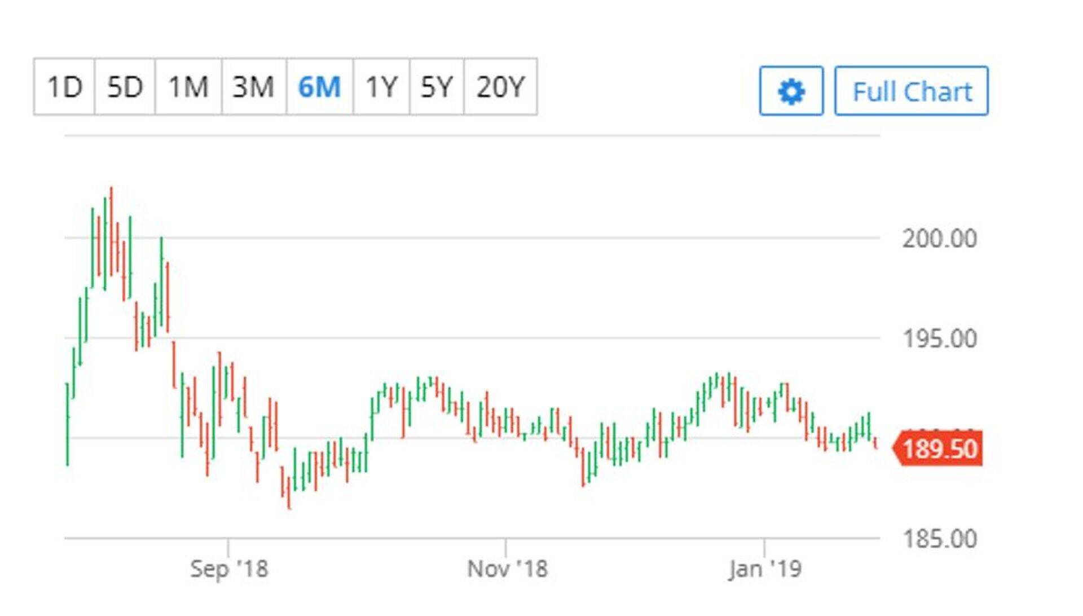Switch to the 5D range

click(125, 87)
